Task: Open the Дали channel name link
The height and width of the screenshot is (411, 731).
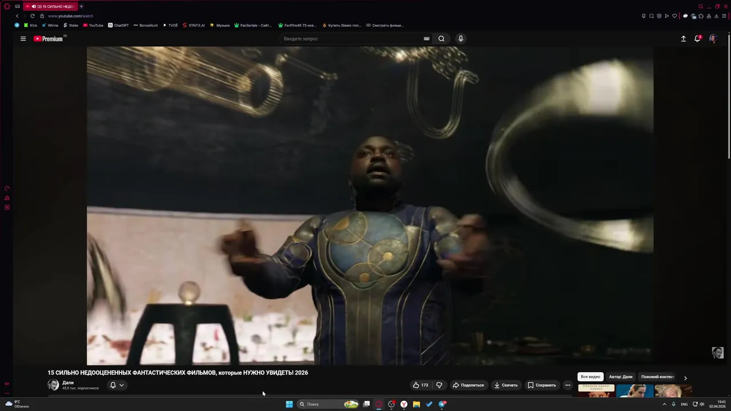Action: 68,382
